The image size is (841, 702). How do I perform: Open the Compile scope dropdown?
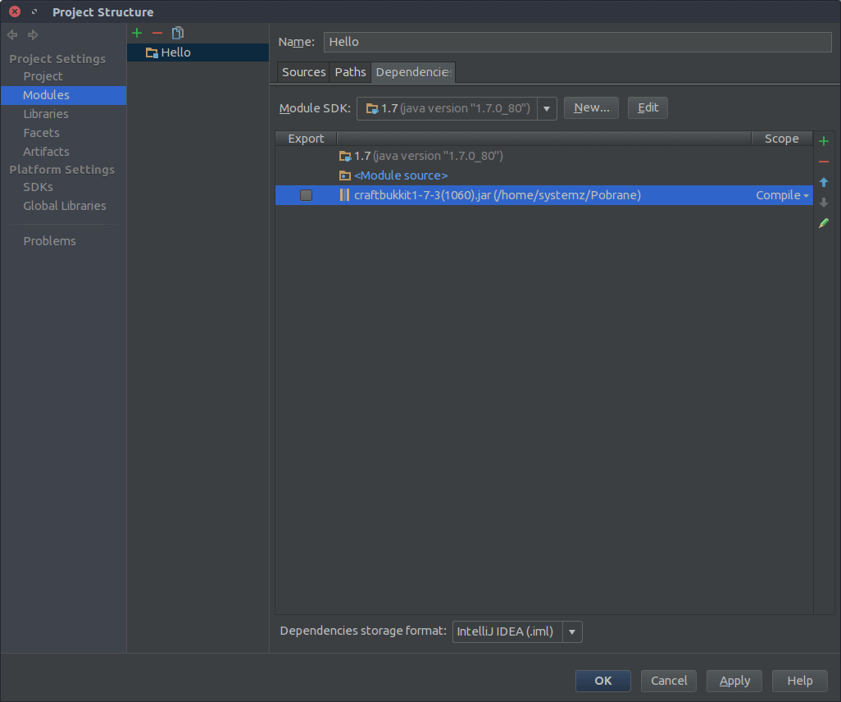782,195
